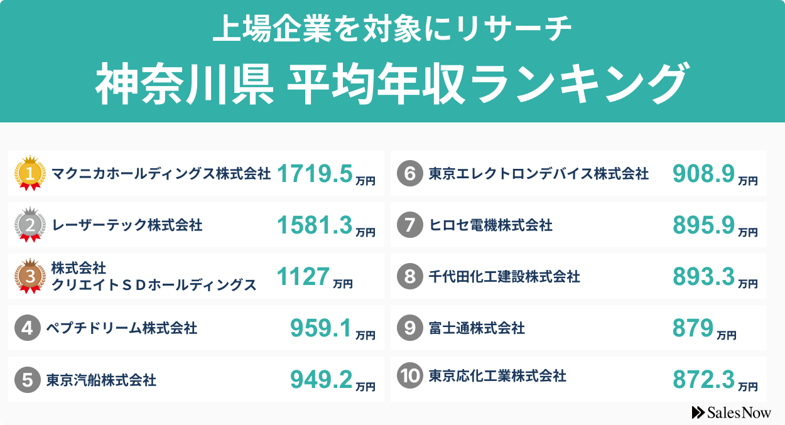Click the gray number 10 rank badge
This screenshot has width=785, height=425.
click(409, 375)
